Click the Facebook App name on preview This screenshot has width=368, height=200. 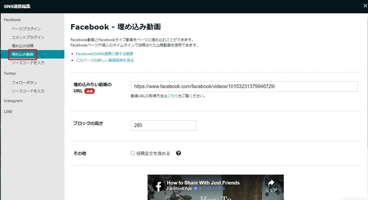pyautogui.click(x=179, y=189)
